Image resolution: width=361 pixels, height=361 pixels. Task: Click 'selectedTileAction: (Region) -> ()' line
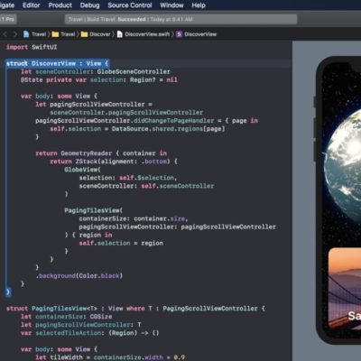click(x=97, y=333)
